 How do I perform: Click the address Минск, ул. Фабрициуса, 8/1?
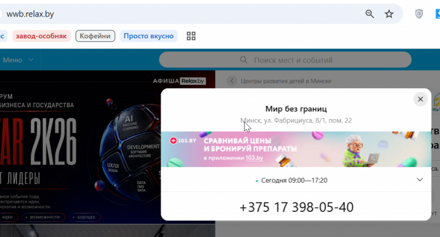point(296,121)
